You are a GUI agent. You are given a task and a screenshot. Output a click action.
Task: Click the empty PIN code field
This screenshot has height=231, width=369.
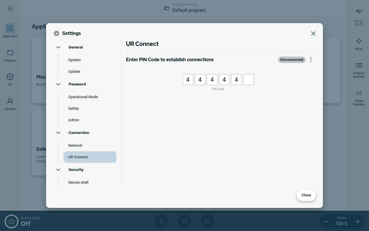[248, 79]
